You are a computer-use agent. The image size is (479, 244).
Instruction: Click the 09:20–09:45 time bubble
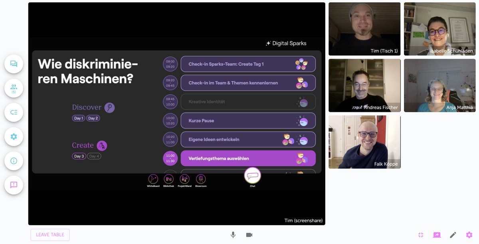(170, 83)
